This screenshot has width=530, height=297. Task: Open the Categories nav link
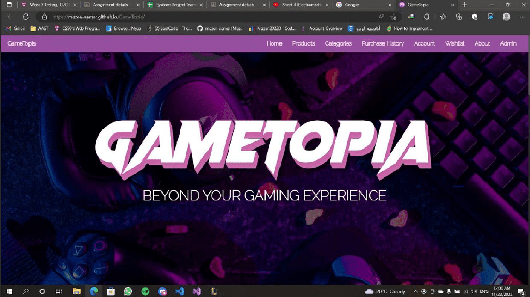pos(338,43)
